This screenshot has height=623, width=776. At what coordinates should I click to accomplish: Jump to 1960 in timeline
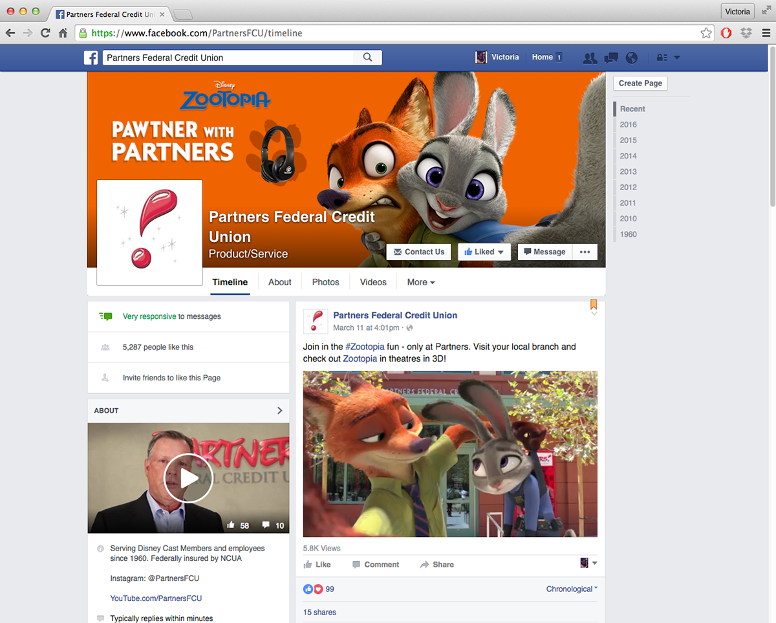point(629,234)
